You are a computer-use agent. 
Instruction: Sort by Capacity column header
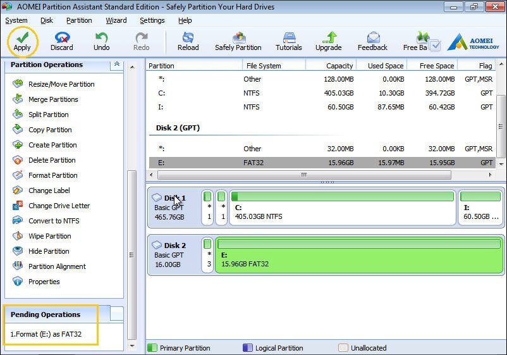coord(331,66)
